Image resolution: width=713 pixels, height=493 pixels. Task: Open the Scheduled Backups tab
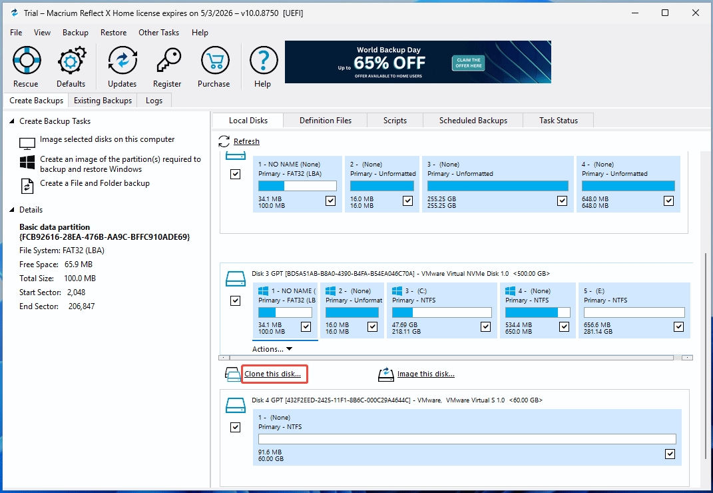point(473,121)
